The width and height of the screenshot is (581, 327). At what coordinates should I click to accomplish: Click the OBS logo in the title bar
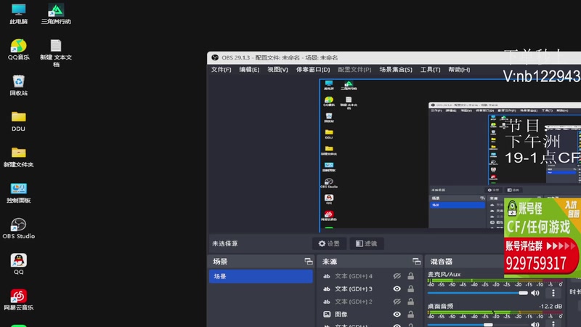tap(215, 57)
